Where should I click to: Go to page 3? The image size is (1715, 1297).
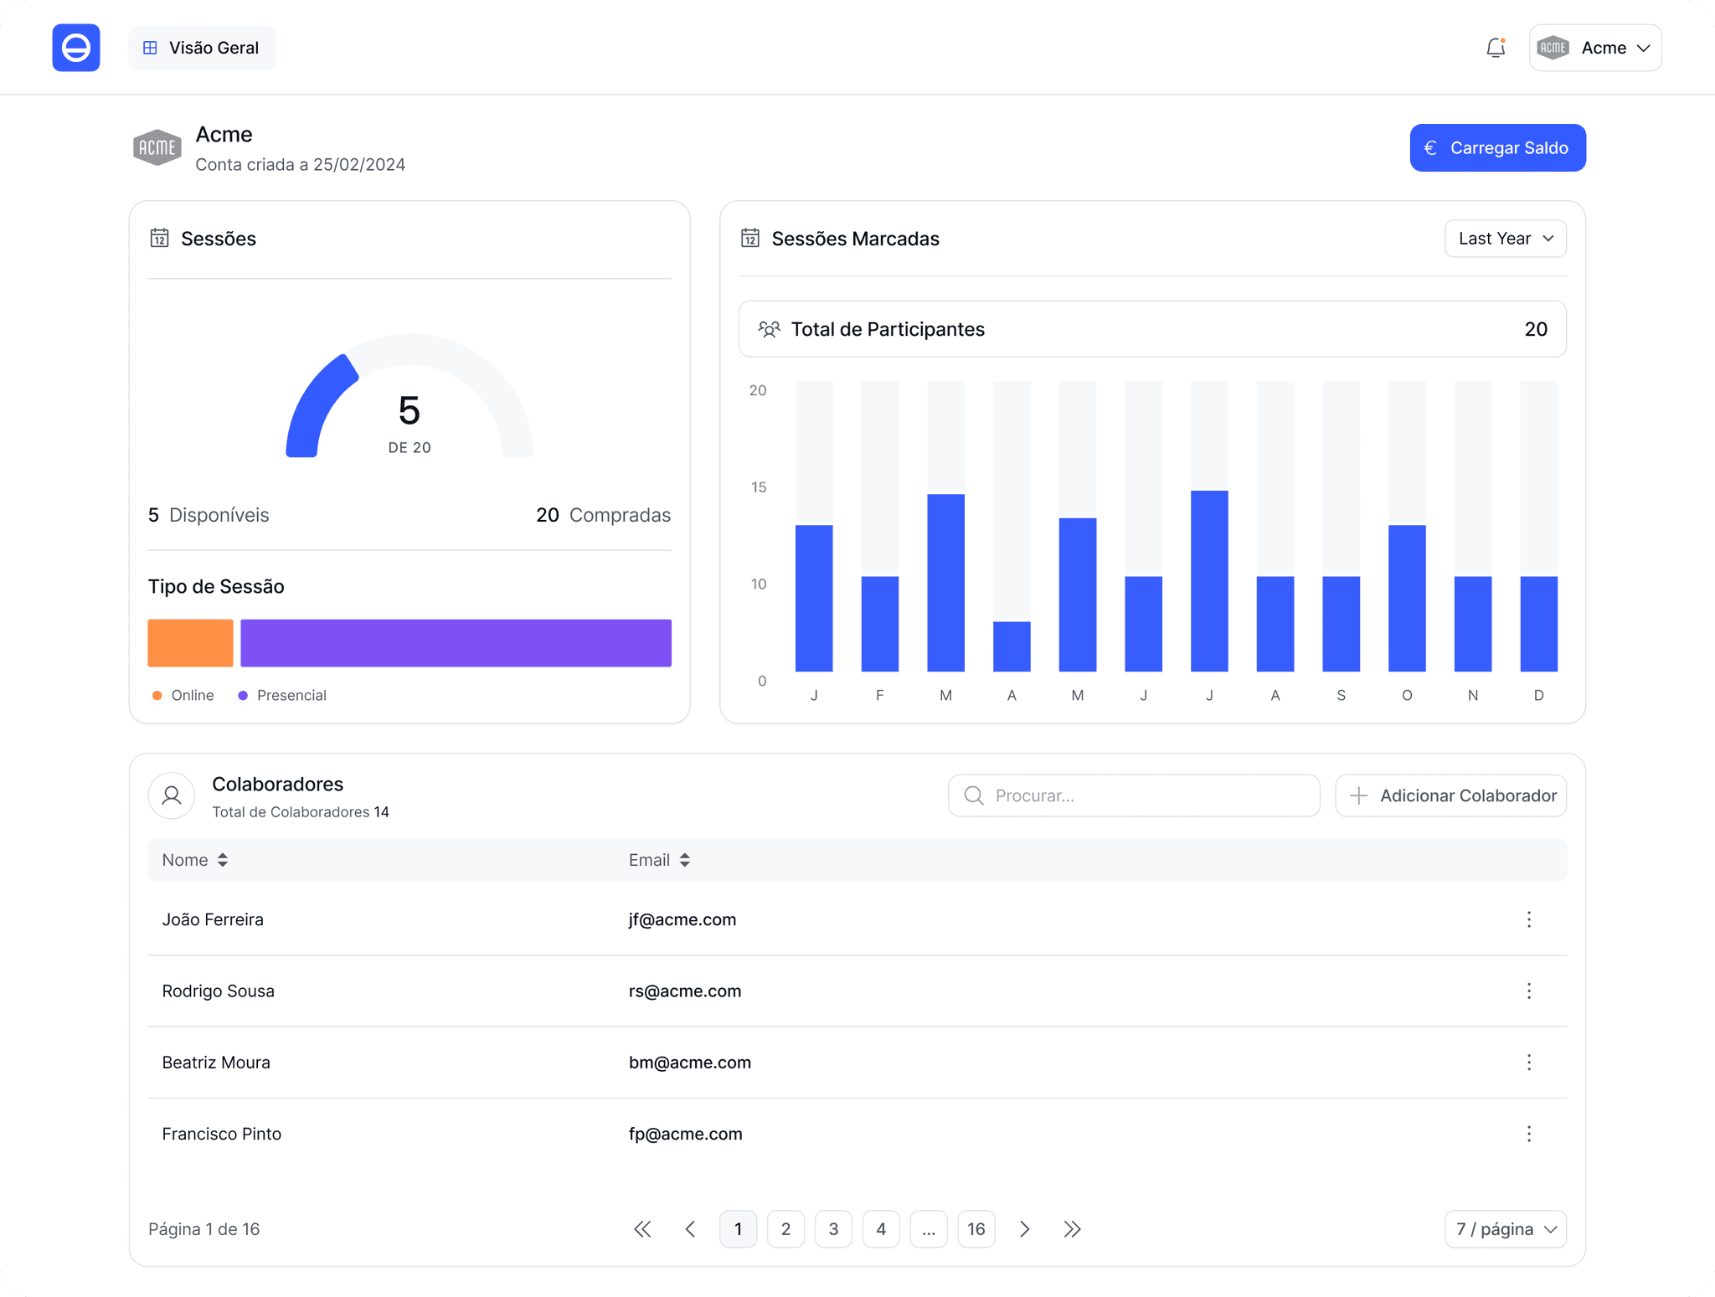coord(833,1229)
